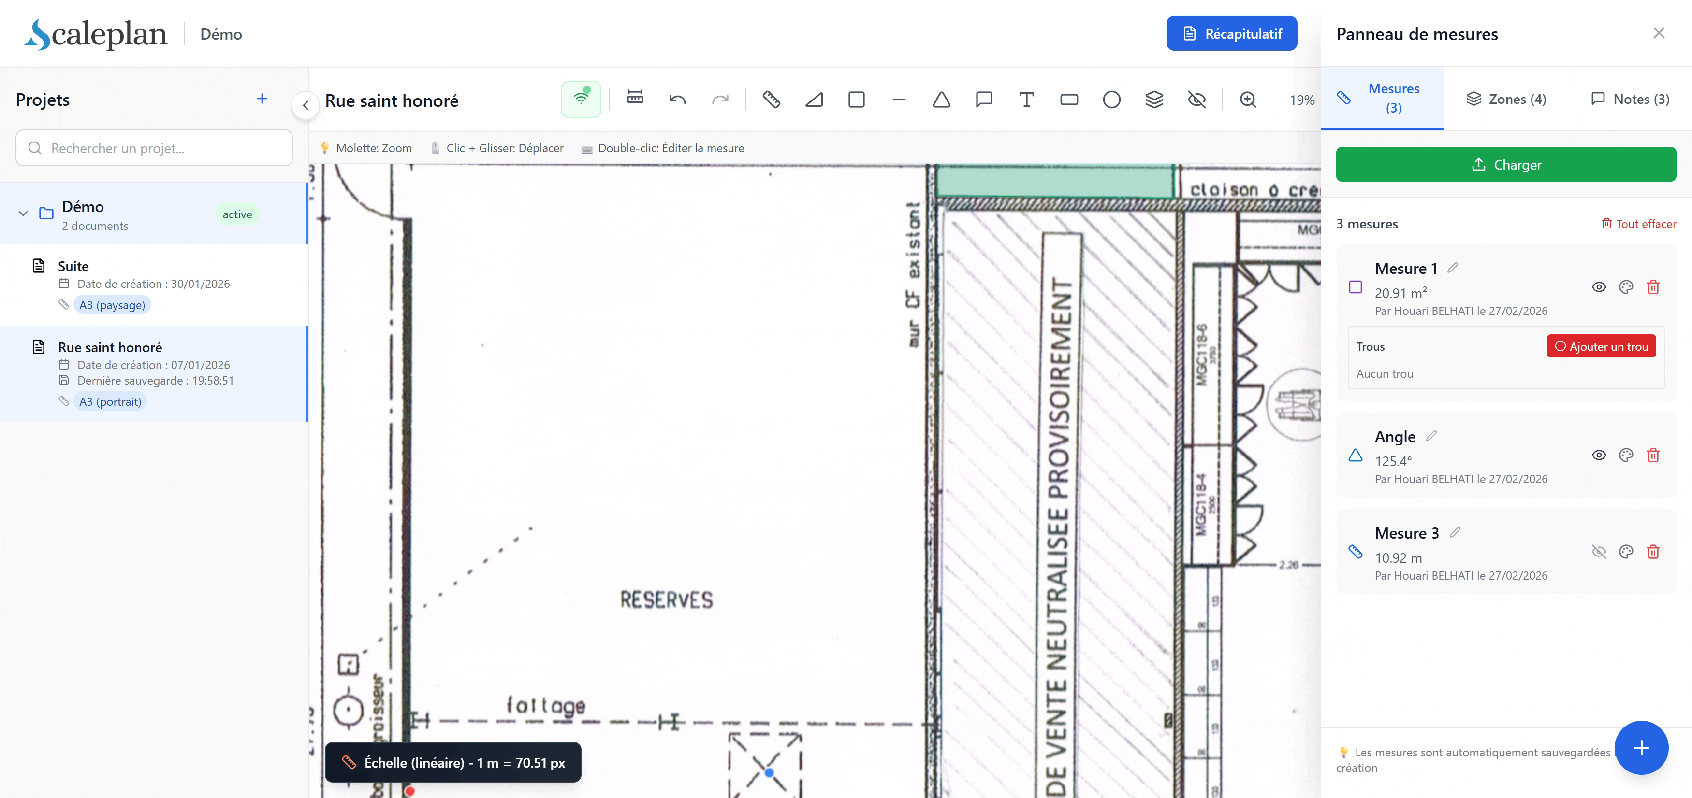Show hidden Mesure 3 measurement
Viewport: 1692px width, 798px height.
(x=1599, y=551)
